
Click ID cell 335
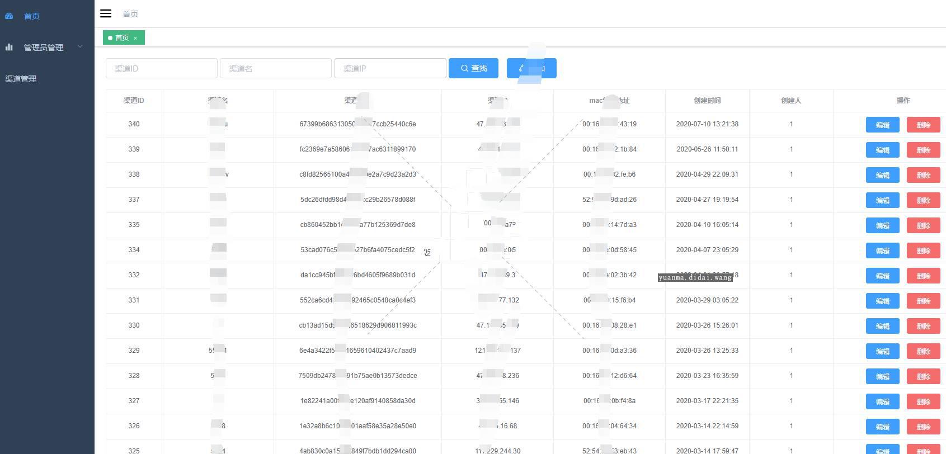tap(134, 225)
